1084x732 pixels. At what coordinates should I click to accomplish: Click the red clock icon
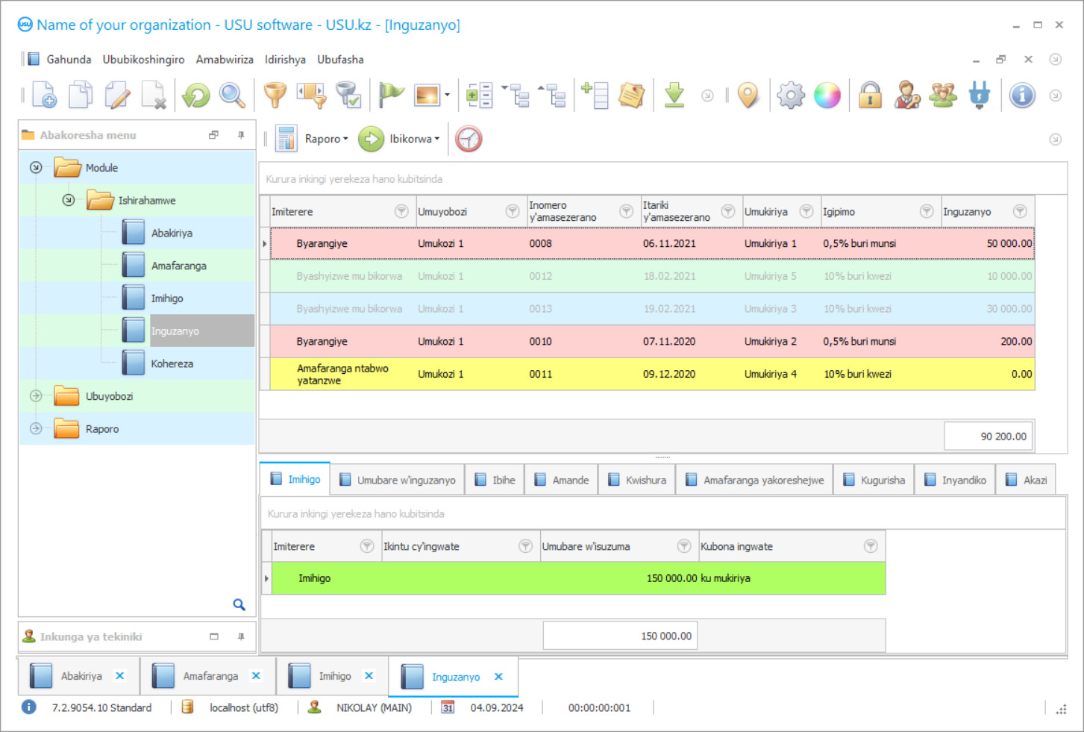pos(469,139)
